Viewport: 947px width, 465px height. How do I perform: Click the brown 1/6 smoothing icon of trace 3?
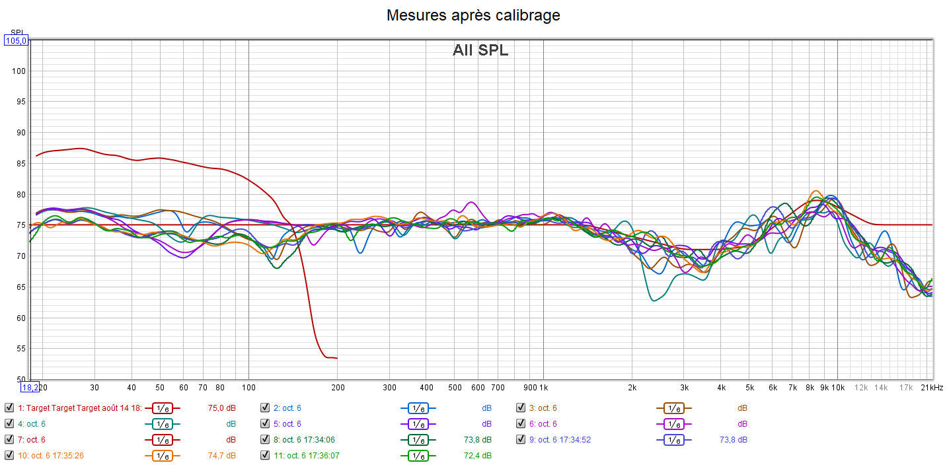(673, 408)
